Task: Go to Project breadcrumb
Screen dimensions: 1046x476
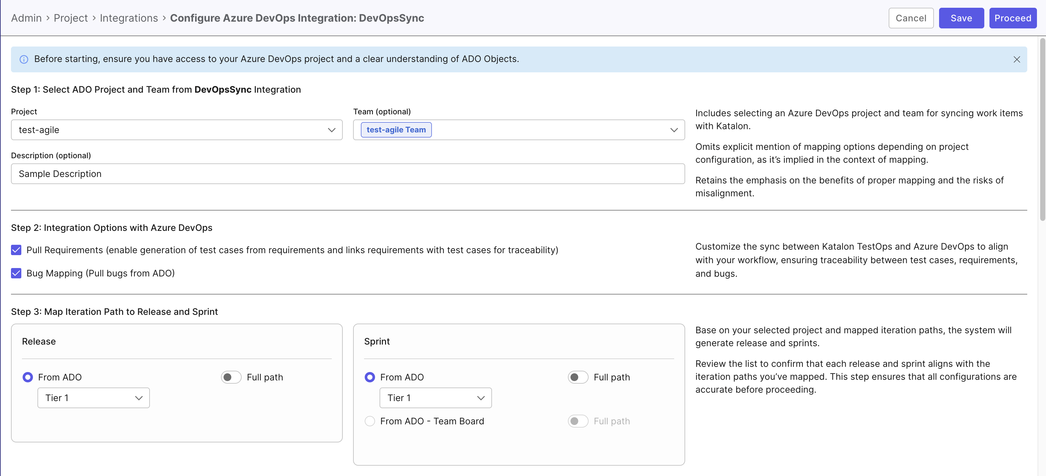Action: tap(71, 18)
